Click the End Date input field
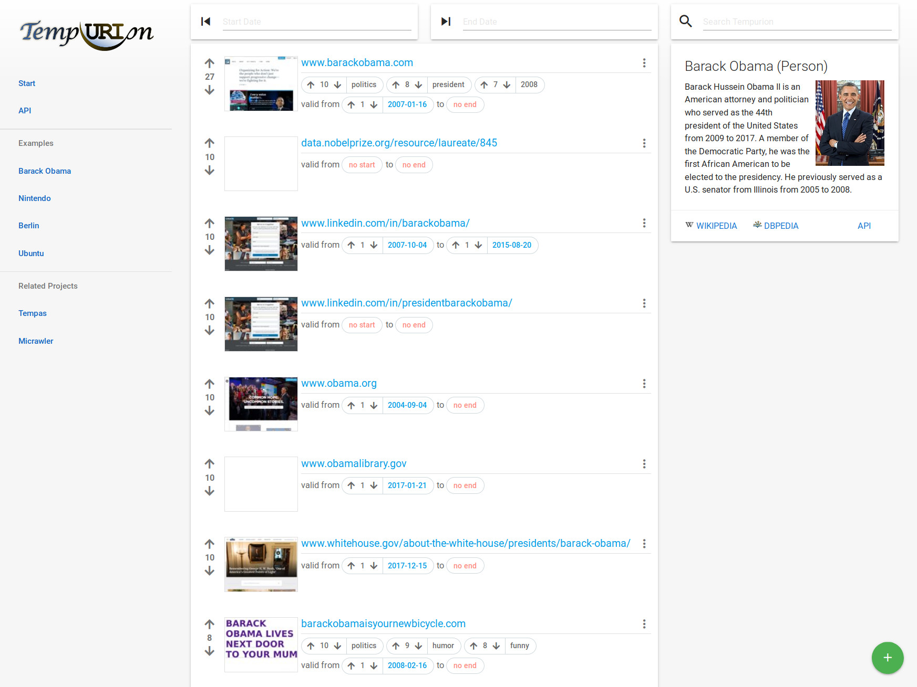The image size is (917, 687). [x=557, y=22]
